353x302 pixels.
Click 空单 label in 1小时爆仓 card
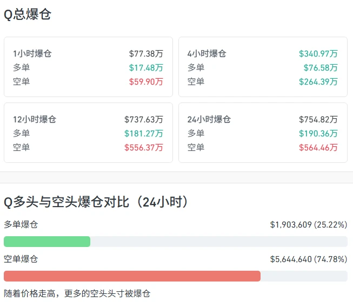(22, 82)
